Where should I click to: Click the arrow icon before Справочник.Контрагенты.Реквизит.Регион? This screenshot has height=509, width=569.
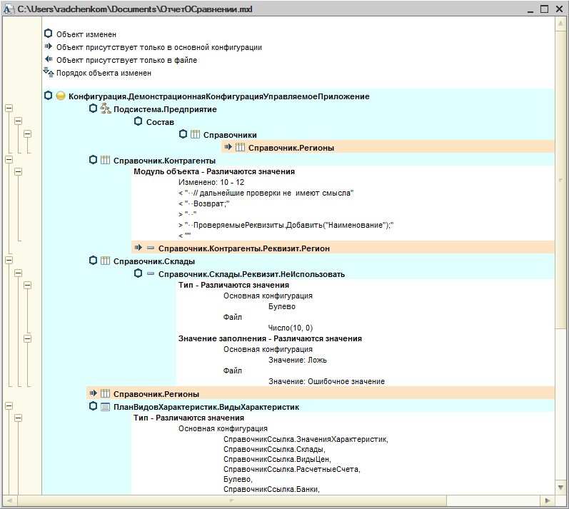(x=139, y=248)
